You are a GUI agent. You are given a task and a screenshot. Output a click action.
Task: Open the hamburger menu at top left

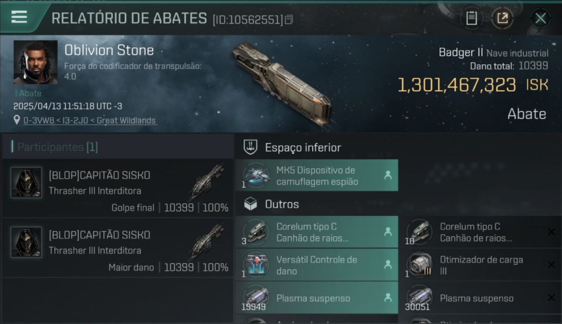pos(19,17)
